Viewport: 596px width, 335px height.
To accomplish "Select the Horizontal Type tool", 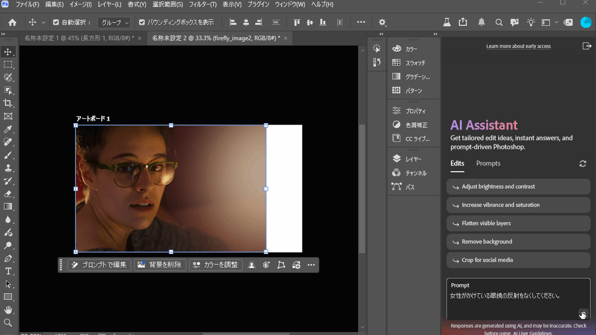I will coord(8,271).
